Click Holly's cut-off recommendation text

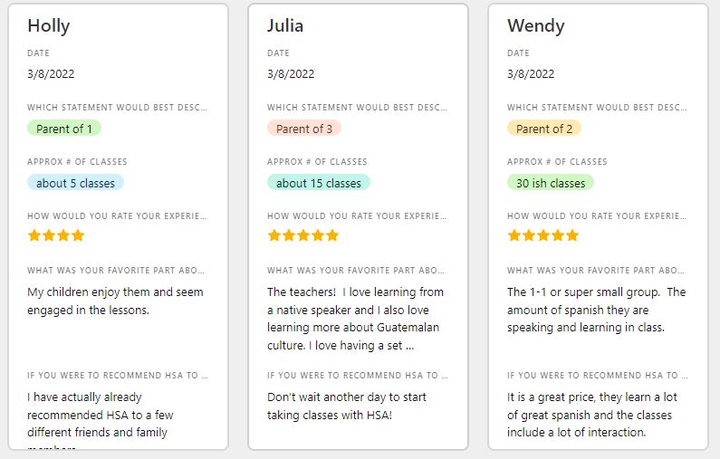pos(100,423)
